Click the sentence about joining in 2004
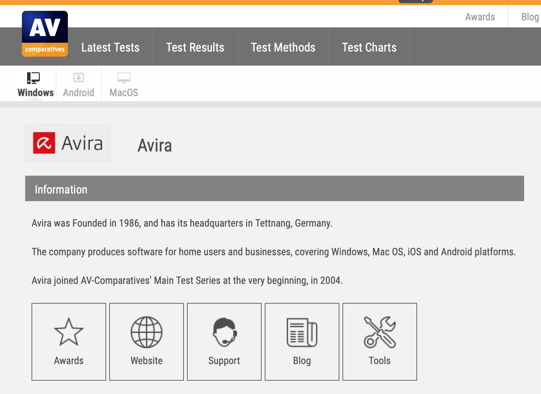 pos(187,280)
